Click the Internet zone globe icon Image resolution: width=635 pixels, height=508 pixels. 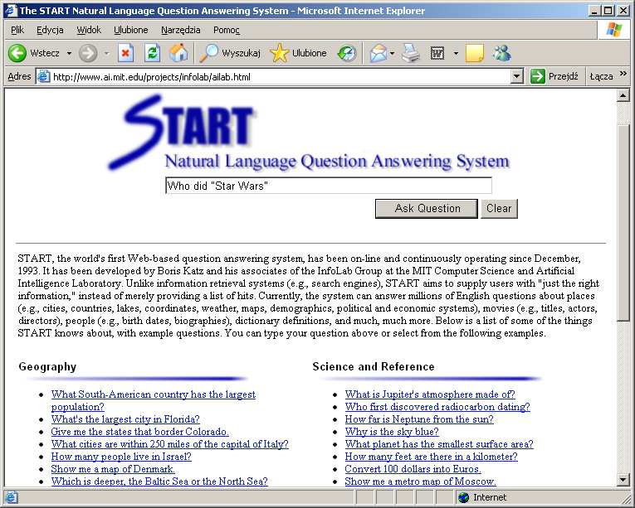coord(463,497)
